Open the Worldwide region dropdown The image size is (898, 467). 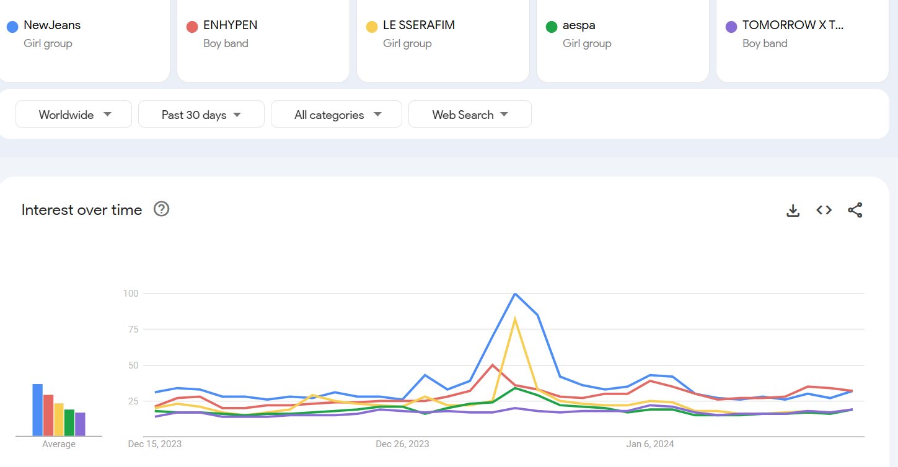(x=74, y=115)
